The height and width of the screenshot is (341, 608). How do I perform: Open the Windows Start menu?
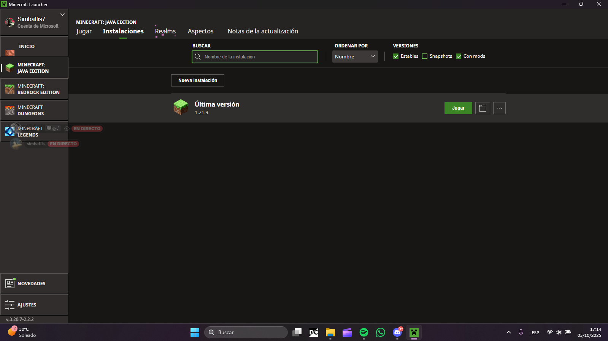(x=195, y=332)
